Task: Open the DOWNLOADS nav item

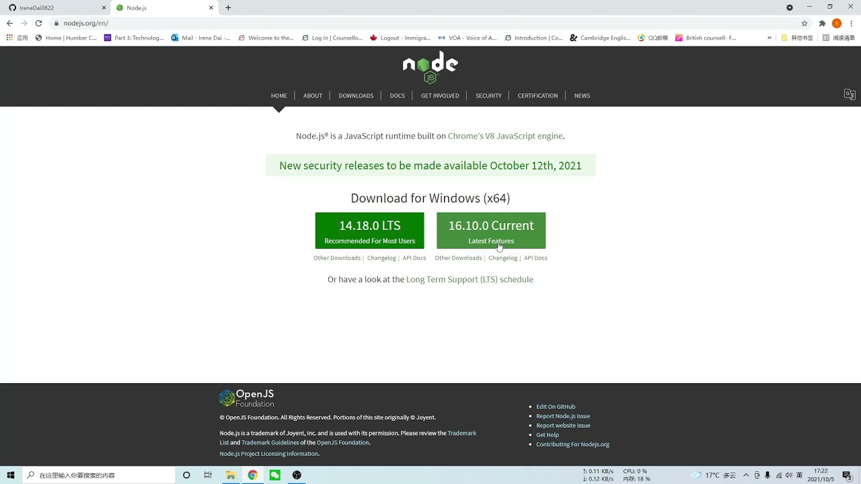Action: click(x=356, y=95)
